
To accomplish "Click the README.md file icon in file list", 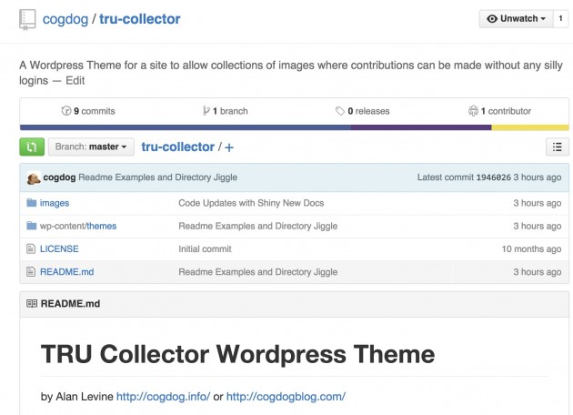I will 31,272.
